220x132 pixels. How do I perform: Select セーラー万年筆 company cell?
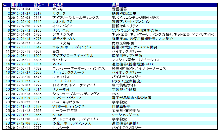click(x=65, y=111)
